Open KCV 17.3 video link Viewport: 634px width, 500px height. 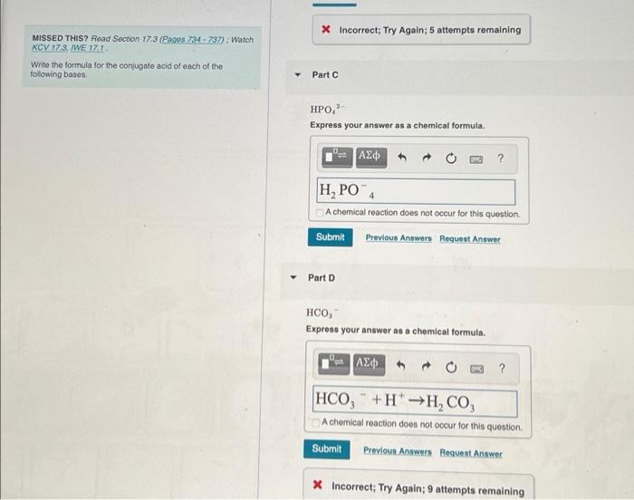[49, 47]
